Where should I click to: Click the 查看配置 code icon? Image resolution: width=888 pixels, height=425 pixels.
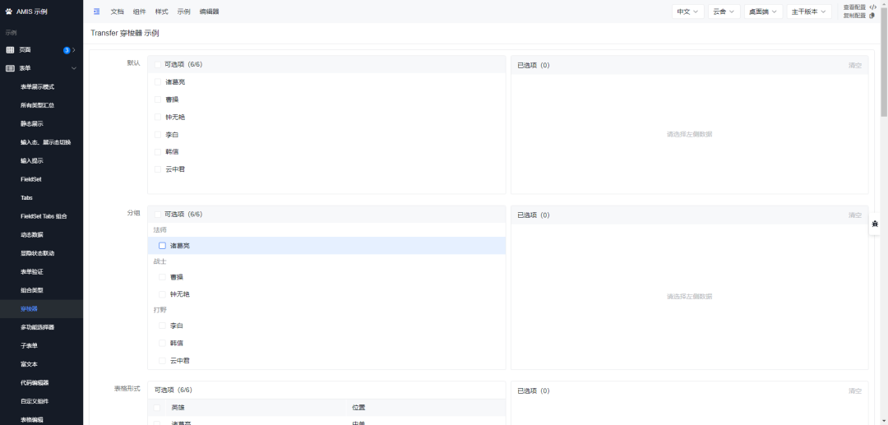coord(872,7)
